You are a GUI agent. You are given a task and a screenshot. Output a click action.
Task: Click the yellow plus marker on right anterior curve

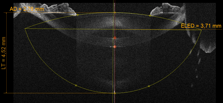[x=150, y=16]
